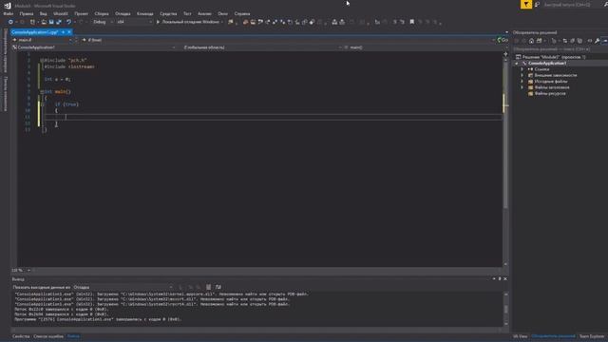
Task: Click the undo toolbar icon
Action: [68, 22]
